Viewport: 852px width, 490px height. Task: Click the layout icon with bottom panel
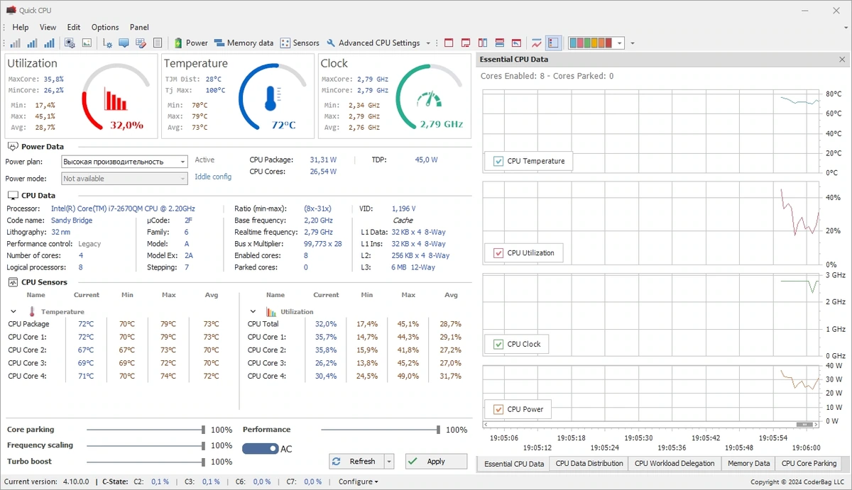(466, 43)
